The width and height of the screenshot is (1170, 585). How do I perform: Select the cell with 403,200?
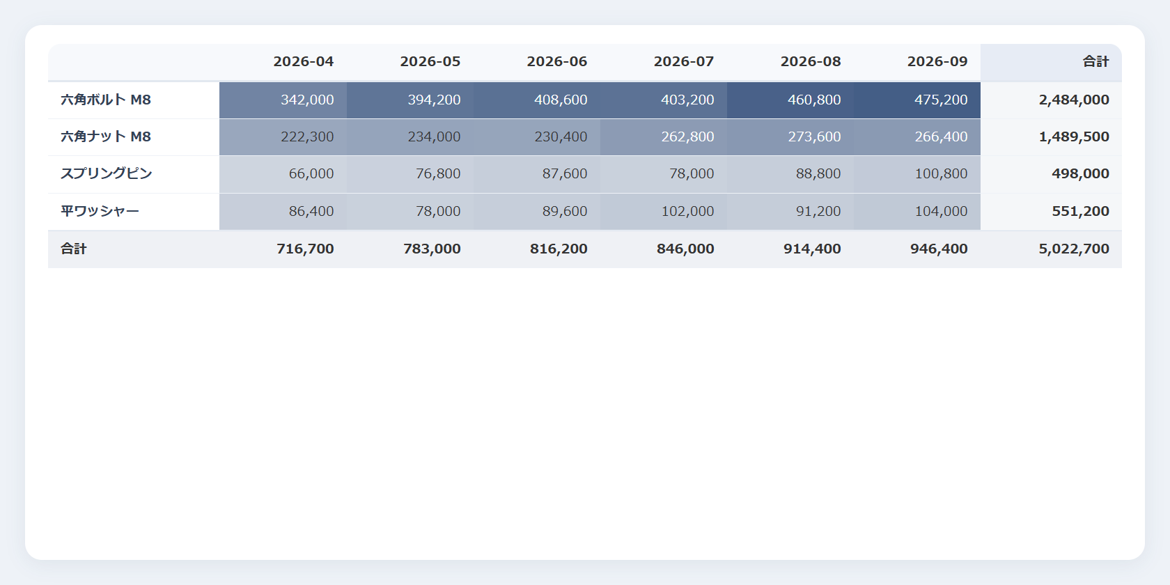(664, 100)
